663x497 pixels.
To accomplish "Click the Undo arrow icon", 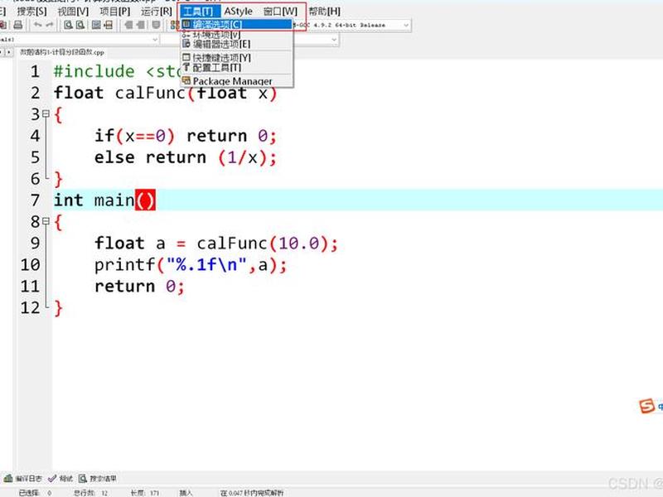I will pos(37,25).
